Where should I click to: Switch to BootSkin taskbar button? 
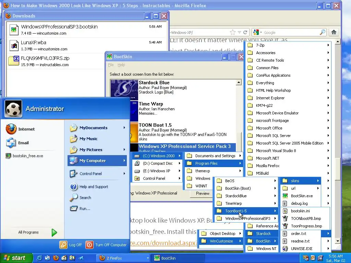[x=178, y=258]
